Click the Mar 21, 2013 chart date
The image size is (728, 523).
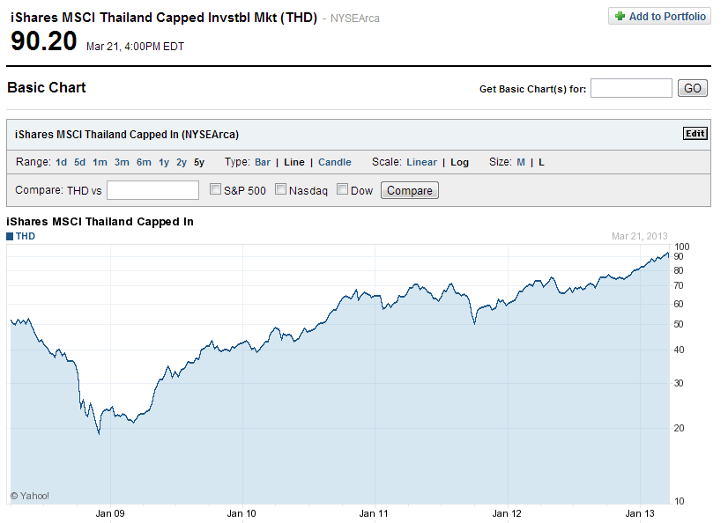[639, 236]
